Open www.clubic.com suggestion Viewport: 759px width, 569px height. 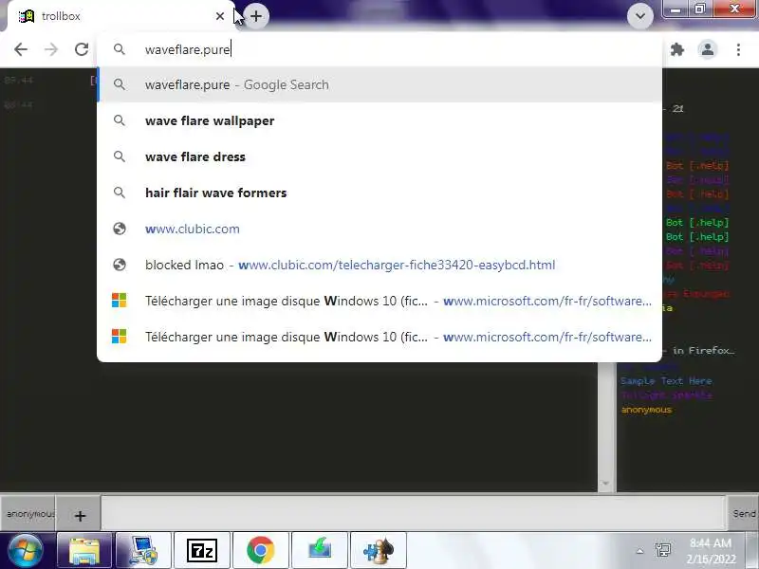click(x=379, y=229)
